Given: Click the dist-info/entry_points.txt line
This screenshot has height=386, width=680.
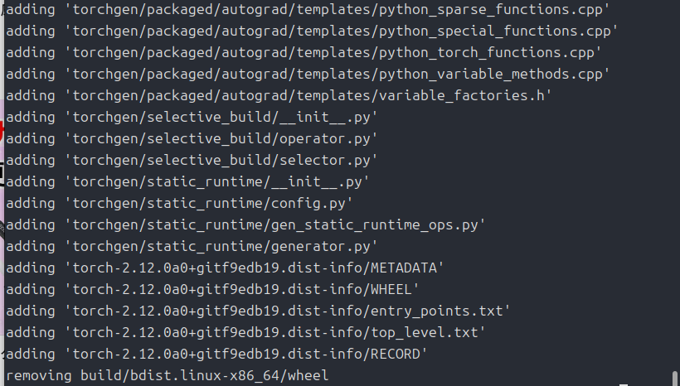Looking at the screenshot, I should tap(258, 311).
